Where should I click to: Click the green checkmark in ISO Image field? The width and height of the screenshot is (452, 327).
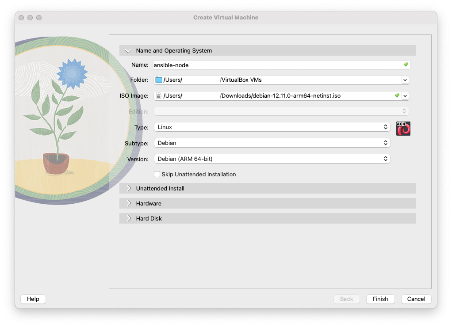point(397,95)
